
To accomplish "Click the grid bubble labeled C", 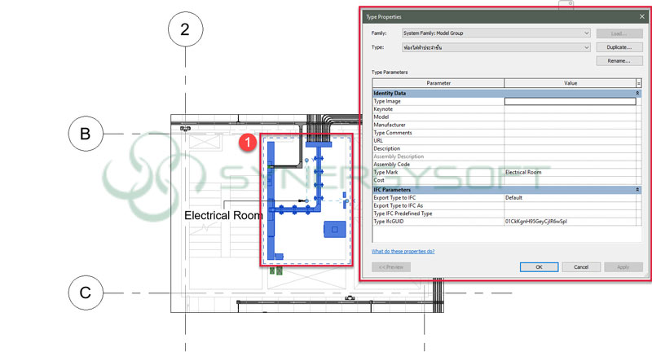I will [86, 293].
